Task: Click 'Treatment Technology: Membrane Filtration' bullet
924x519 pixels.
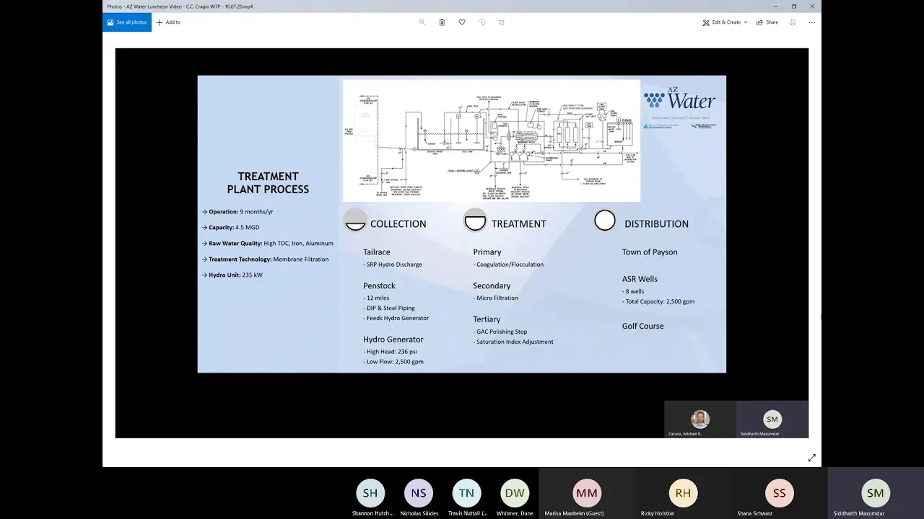Action: pyautogui.click(x=265, y=259)
